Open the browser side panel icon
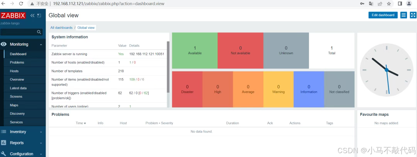This screenshot has height=157, width=417. (x=400, y=4)
